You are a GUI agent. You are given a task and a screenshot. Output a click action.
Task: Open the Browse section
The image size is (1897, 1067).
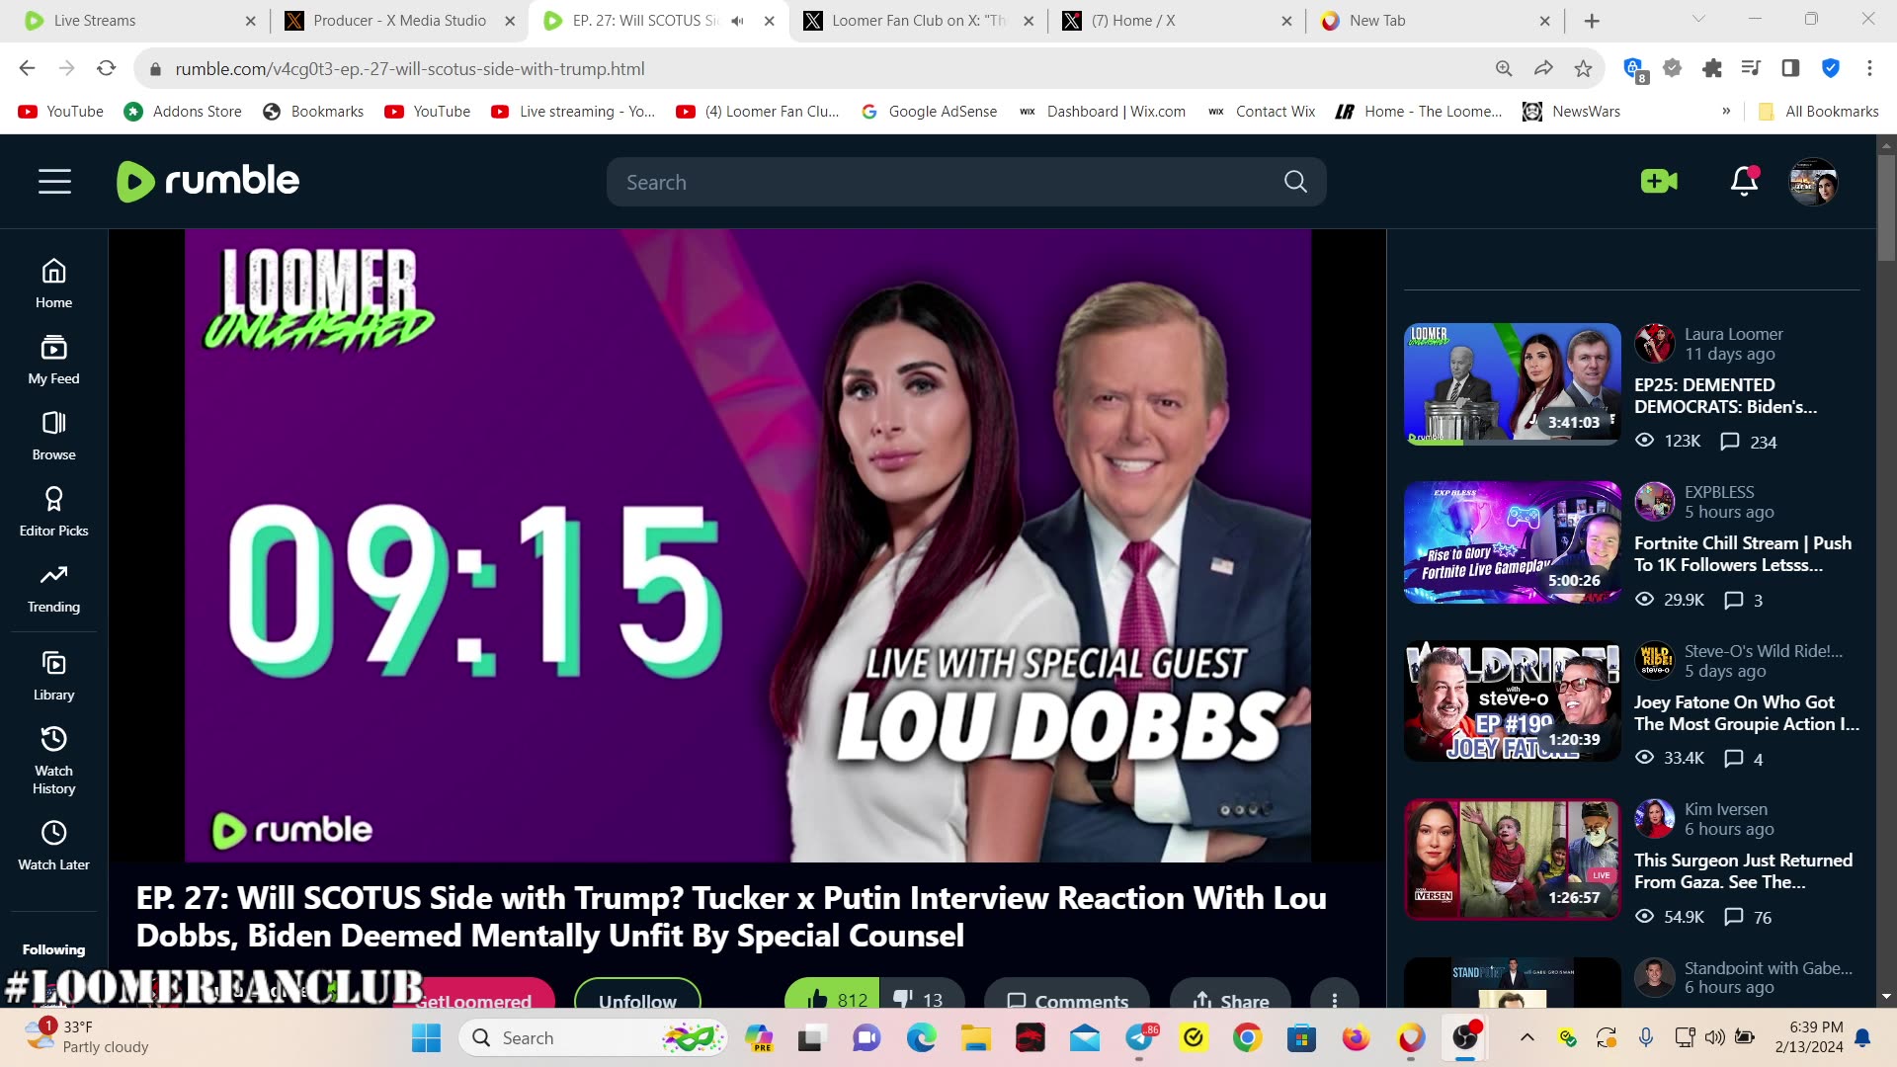pyautogui.click(x=53, y=437)
